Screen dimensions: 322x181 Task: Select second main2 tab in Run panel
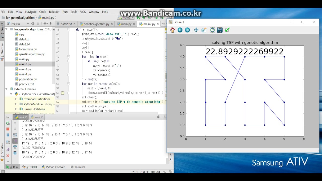coord(37,117)
